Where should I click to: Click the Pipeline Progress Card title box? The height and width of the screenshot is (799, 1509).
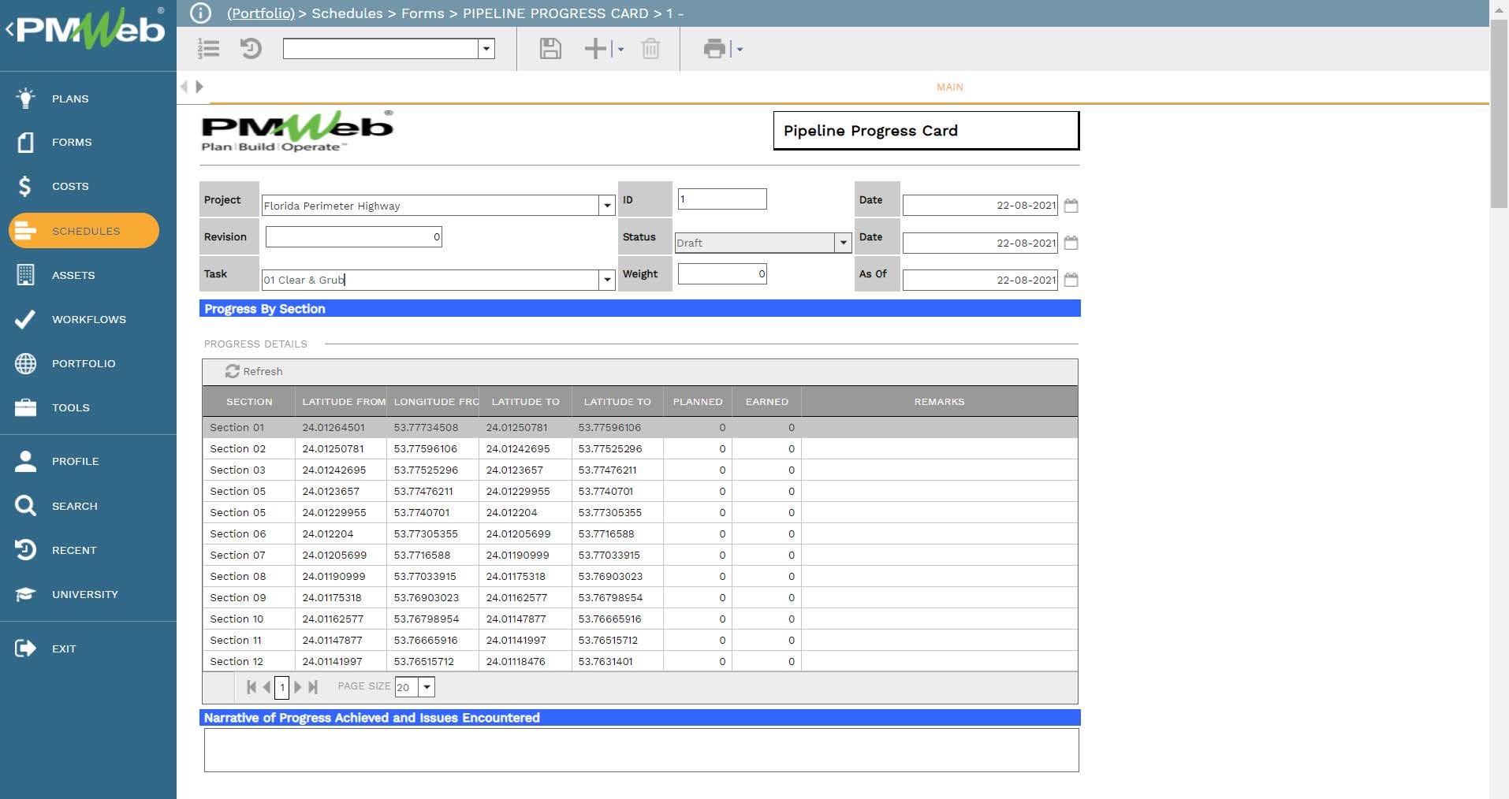(x=926, y=131)
